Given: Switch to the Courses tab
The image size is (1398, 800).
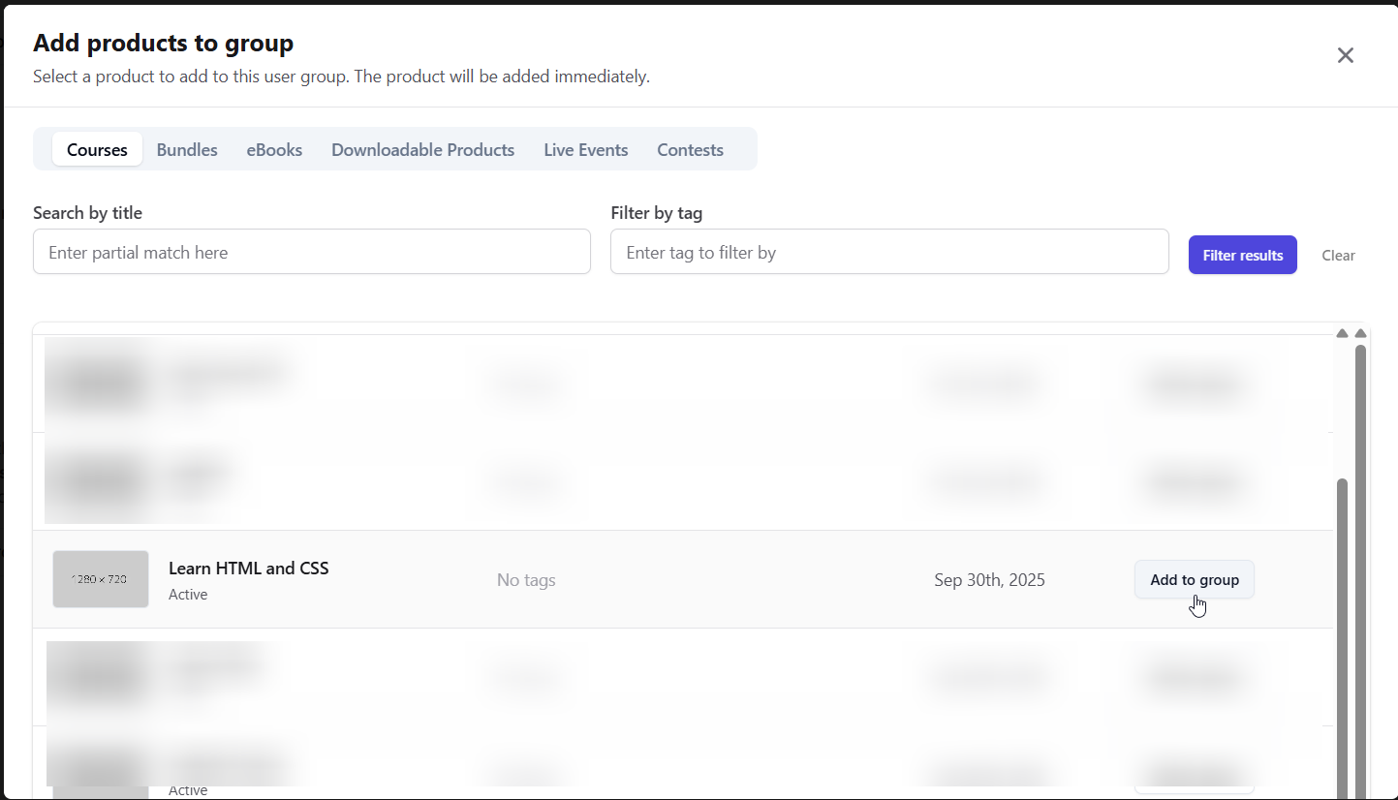Looking at the screenshot, I should (97, 150).
